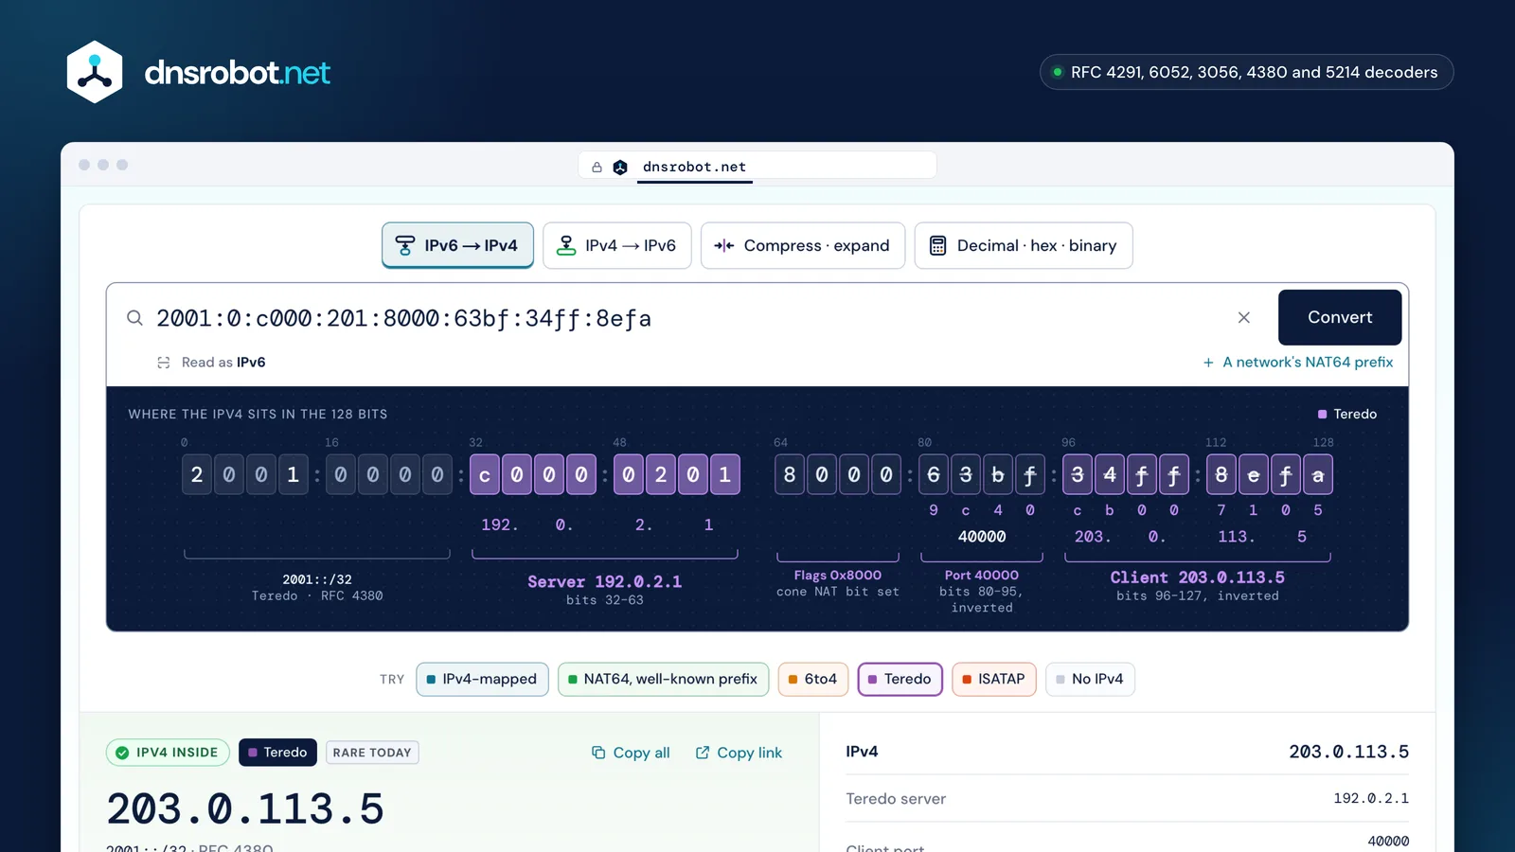Click the Copy all clipboard icon
Viewport: 1515px width, 852px height.
[598, 753]
